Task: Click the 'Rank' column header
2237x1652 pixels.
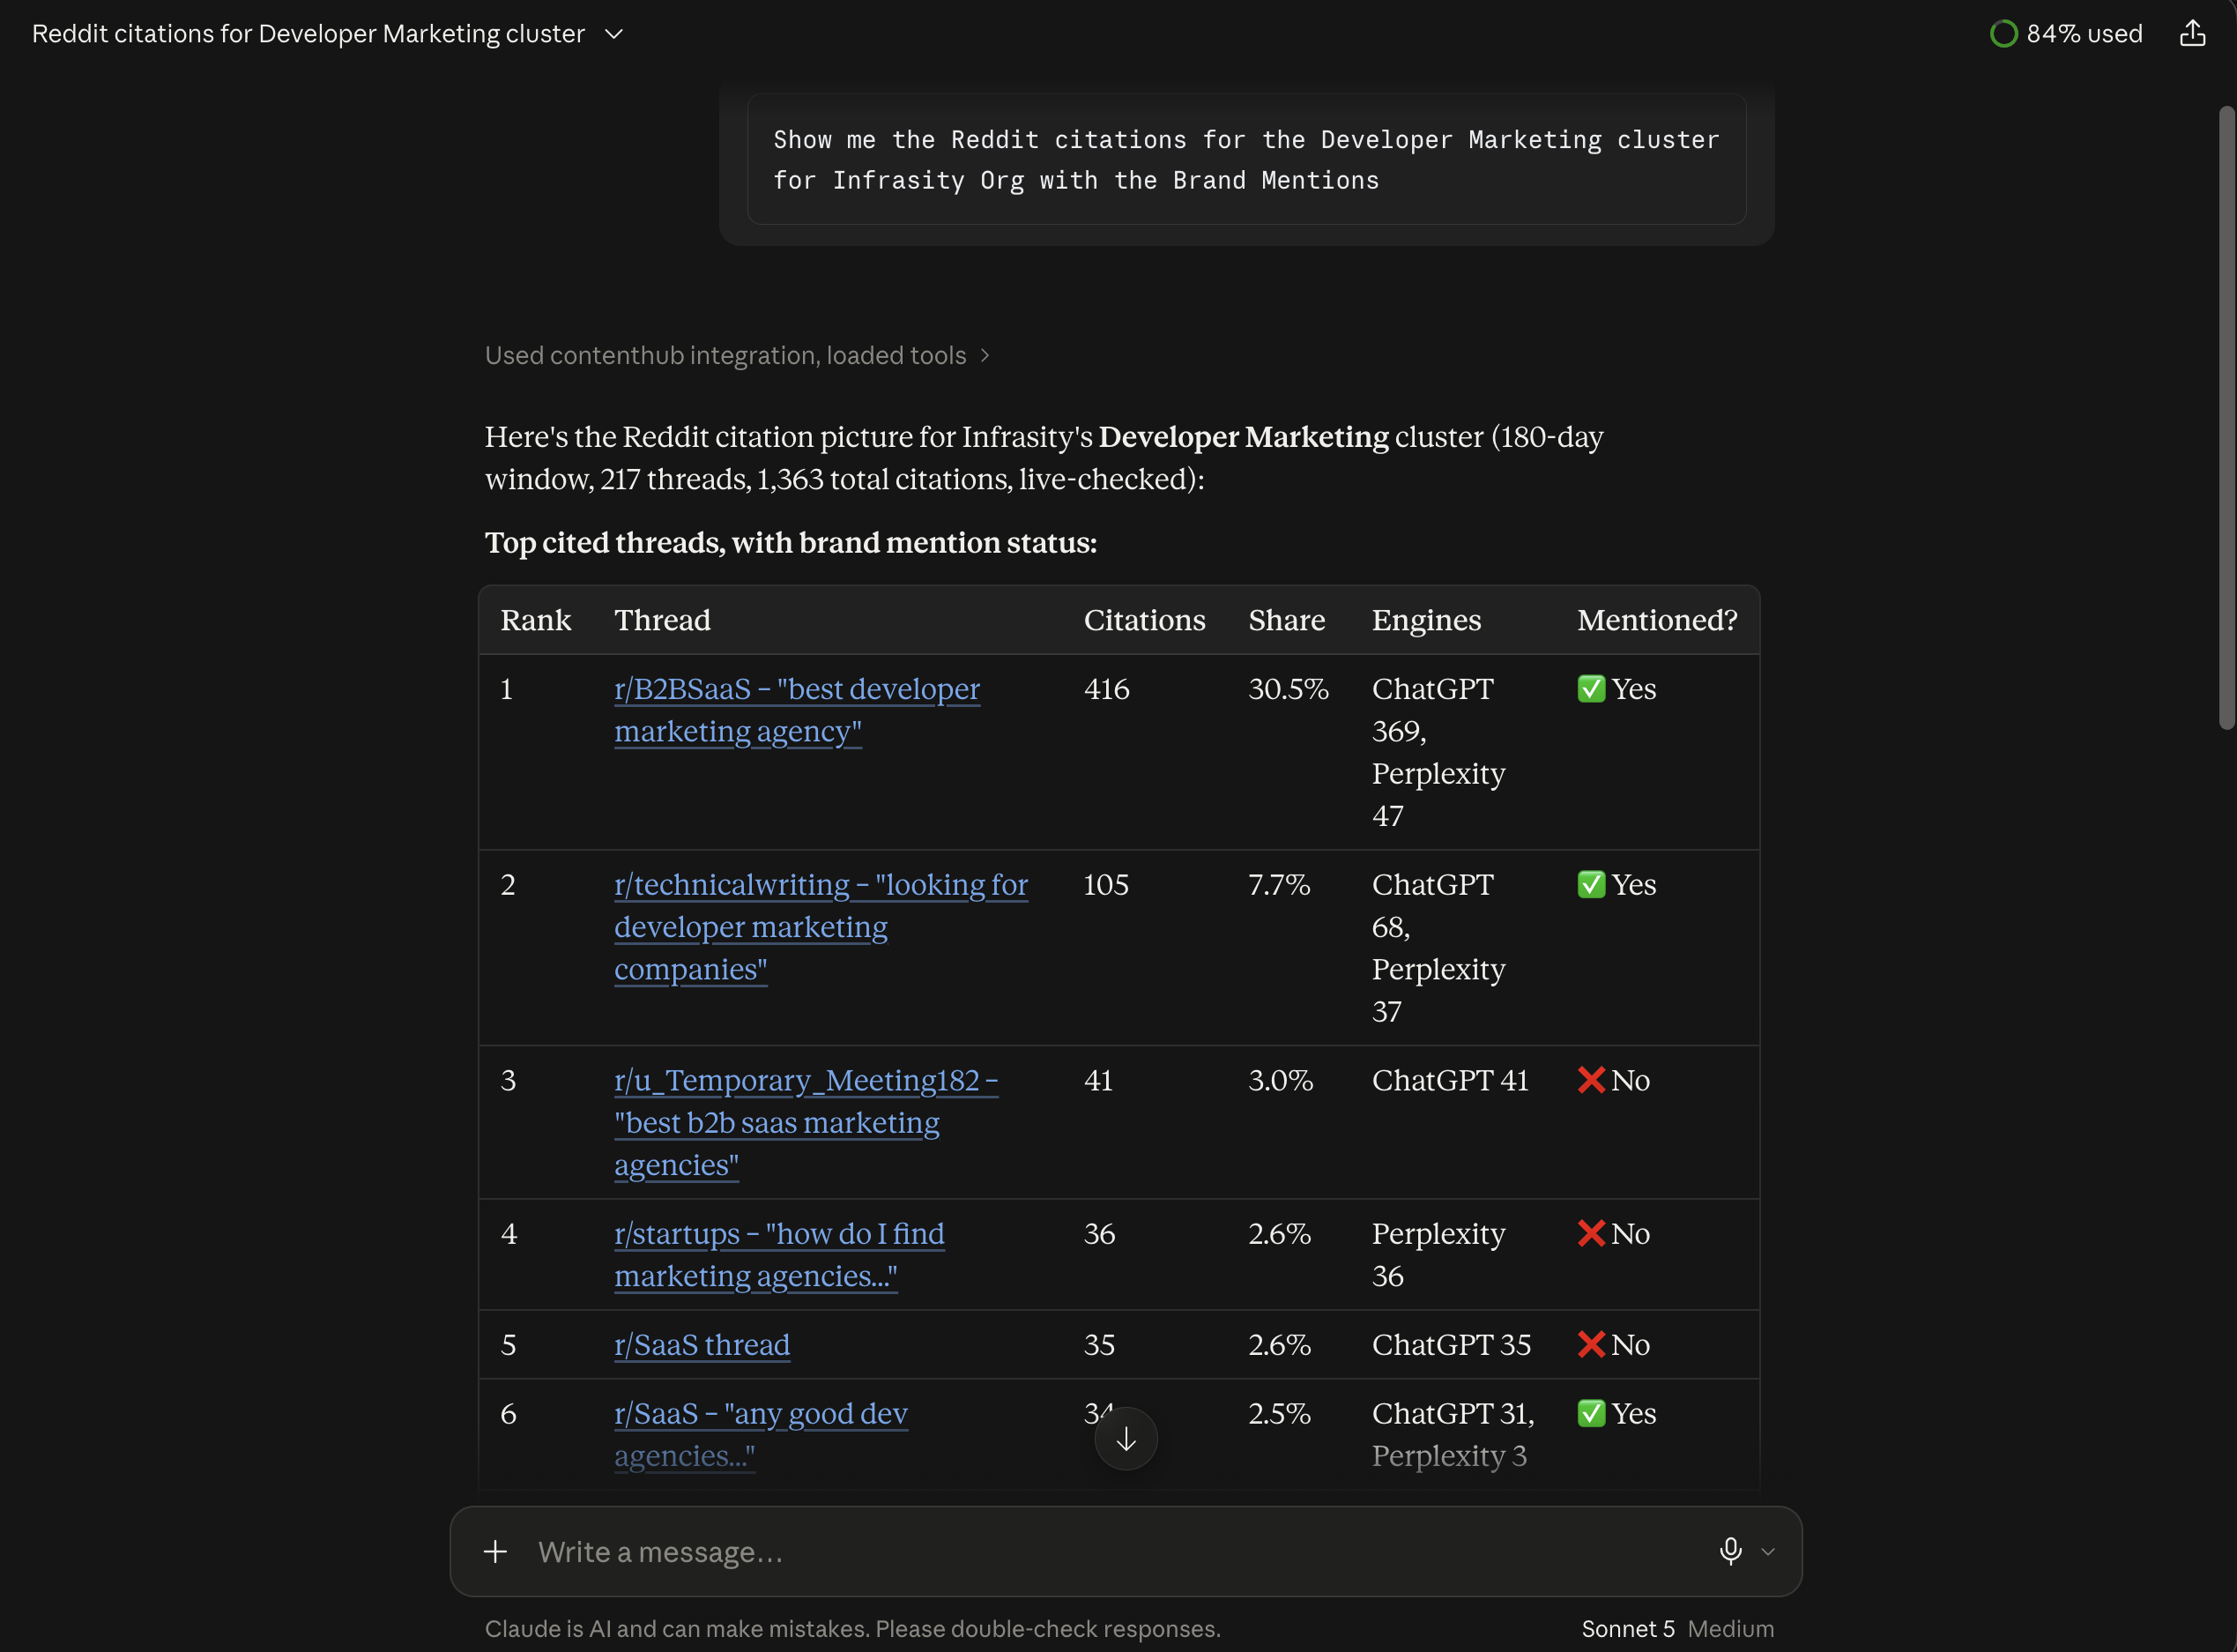Action: pos(536,620)
